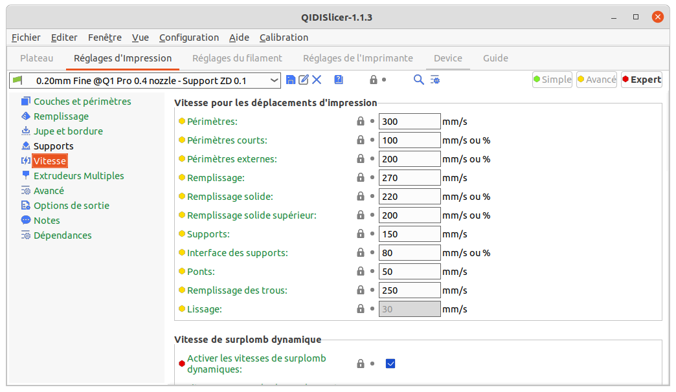
Task: Switch to Plateau tab
Action: [x=37, y=58]
